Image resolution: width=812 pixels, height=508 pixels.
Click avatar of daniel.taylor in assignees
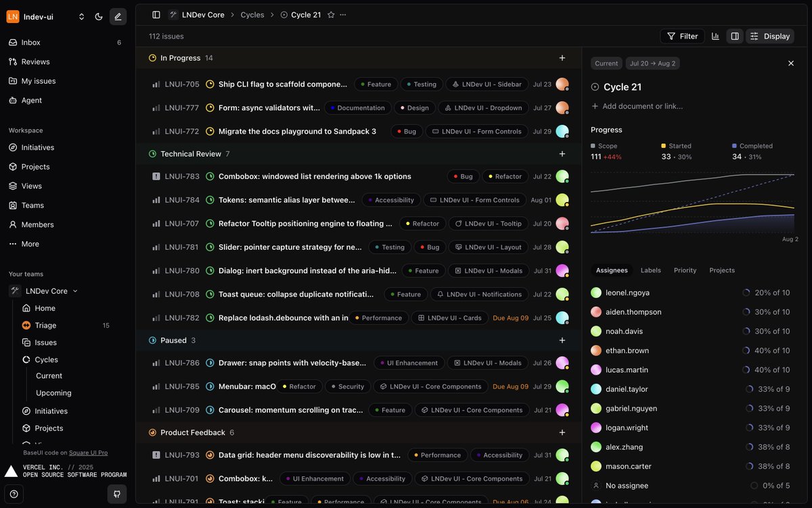(x=596, y=389)
